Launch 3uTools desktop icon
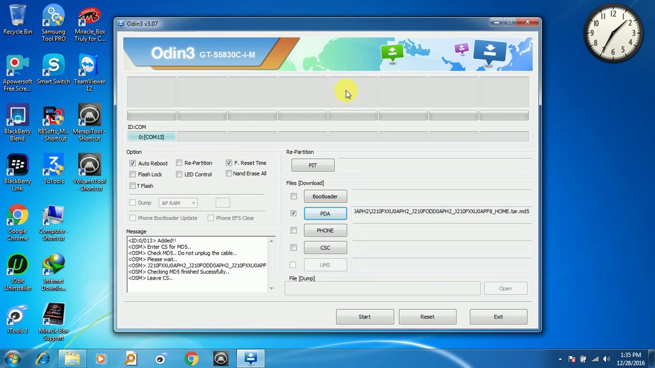 coord(53,169)
